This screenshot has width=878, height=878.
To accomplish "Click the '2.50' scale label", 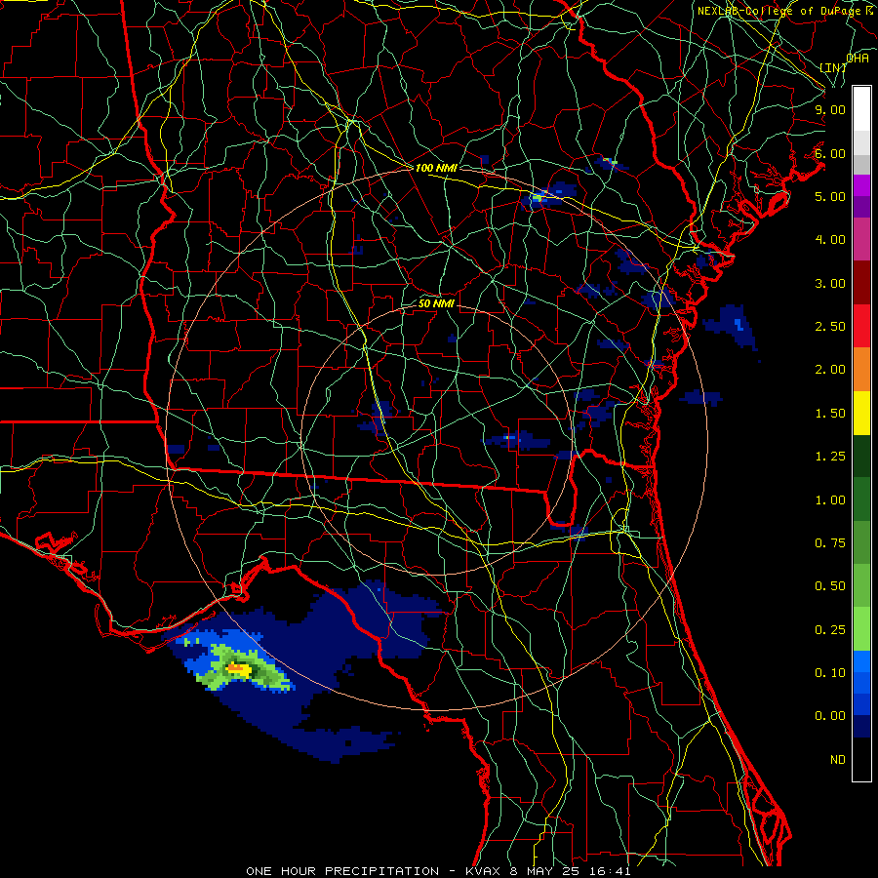I will pos(830,327).
